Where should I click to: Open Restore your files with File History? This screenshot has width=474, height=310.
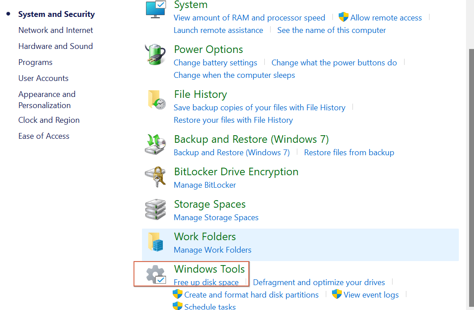click(233, 120)
